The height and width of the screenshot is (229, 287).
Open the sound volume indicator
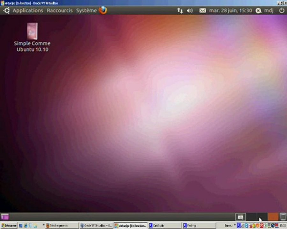click(190, 10)
